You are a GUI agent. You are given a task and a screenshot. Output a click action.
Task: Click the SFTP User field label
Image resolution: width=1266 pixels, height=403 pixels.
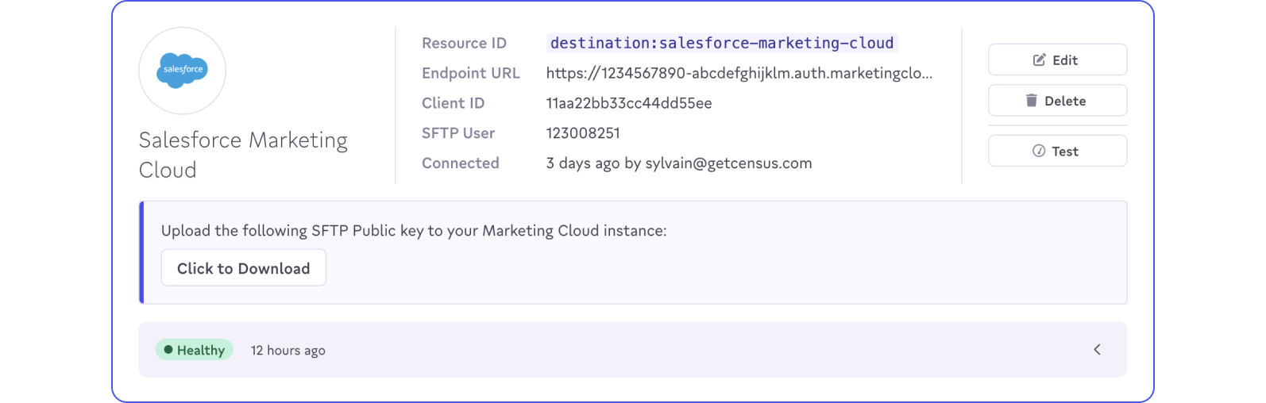457,133
